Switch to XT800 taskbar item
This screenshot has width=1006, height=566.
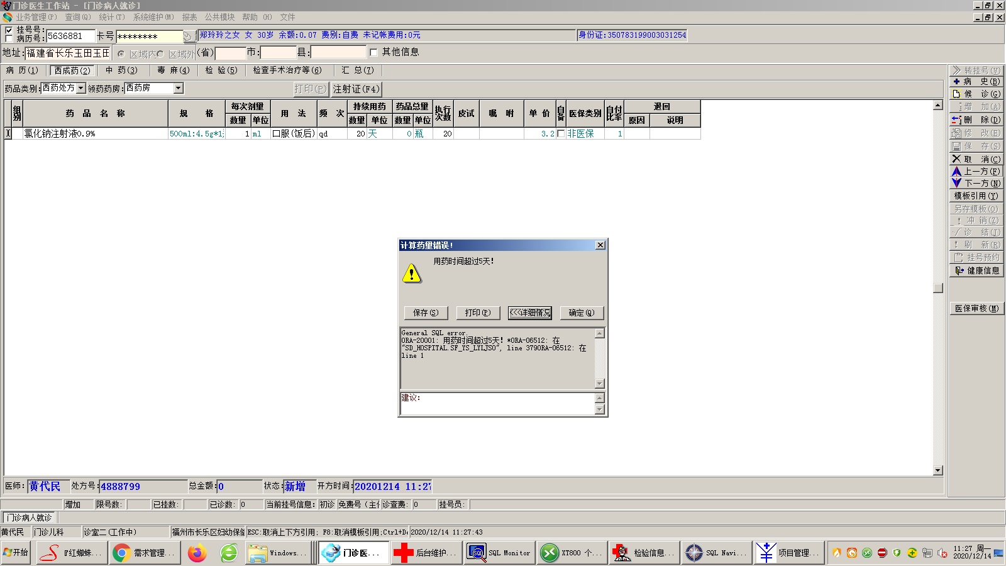click(572, 553)
